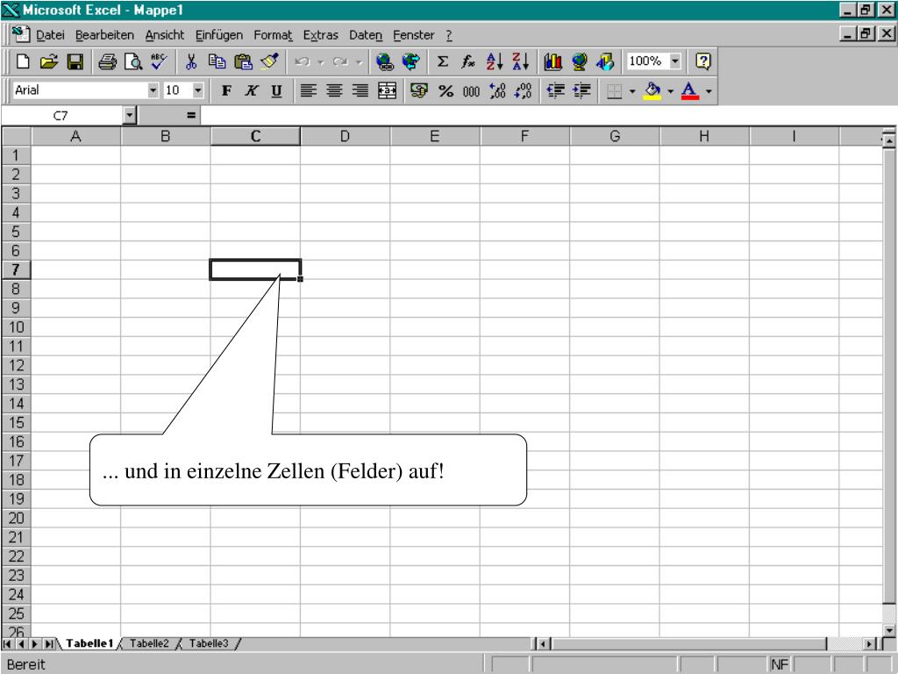Decrease indent icon in formatting toolbar

click(x=555, y=90)
